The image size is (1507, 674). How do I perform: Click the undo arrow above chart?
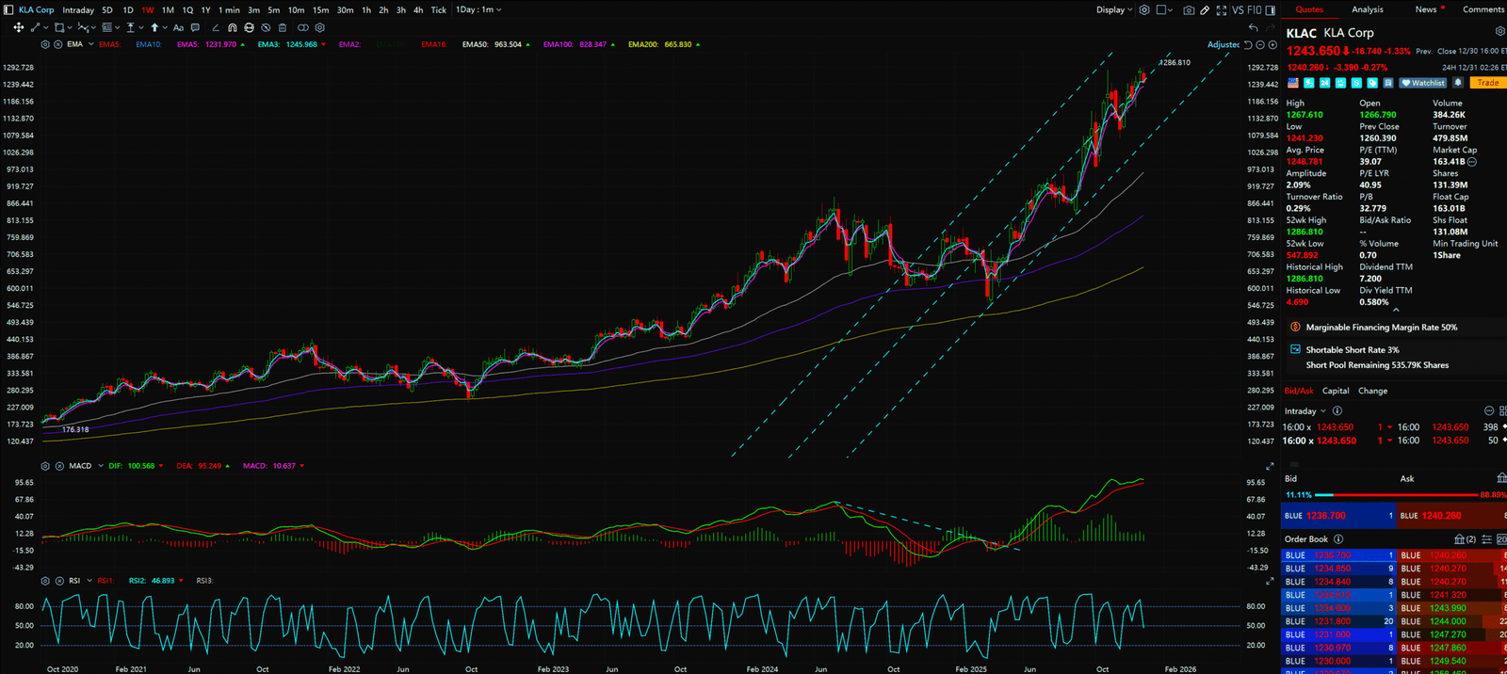click(1253, 28)
